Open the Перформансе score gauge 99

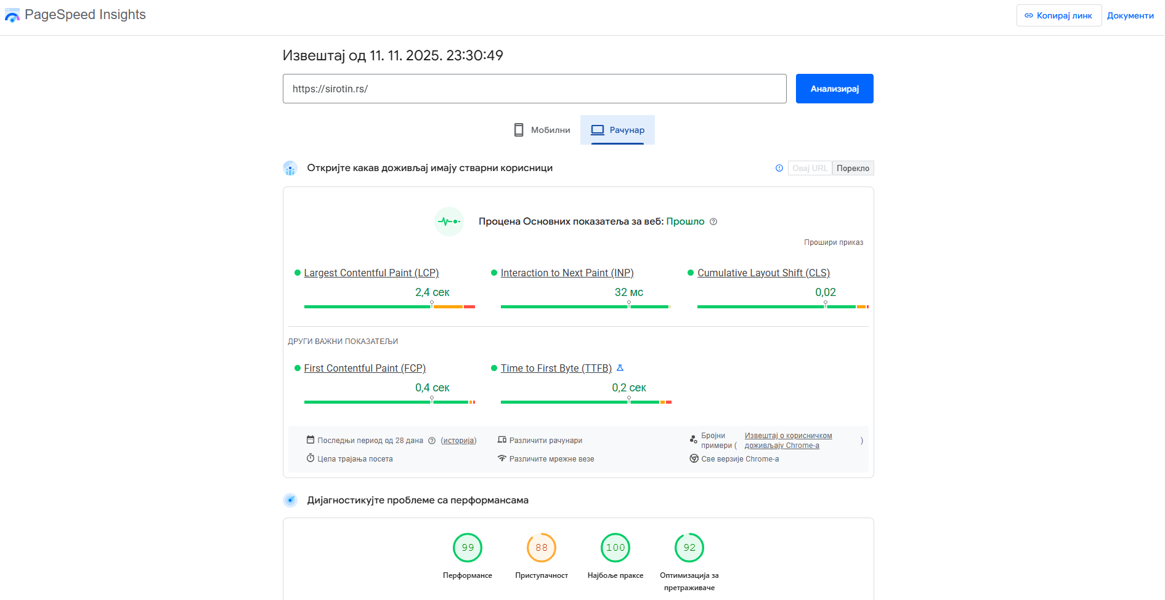click(468, 548)
